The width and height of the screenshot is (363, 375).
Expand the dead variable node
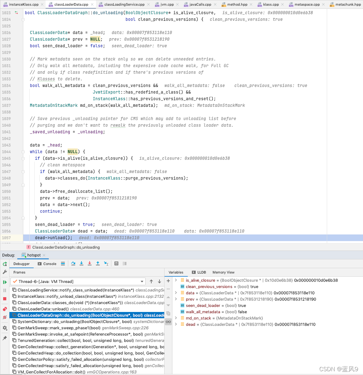[176, 324]
